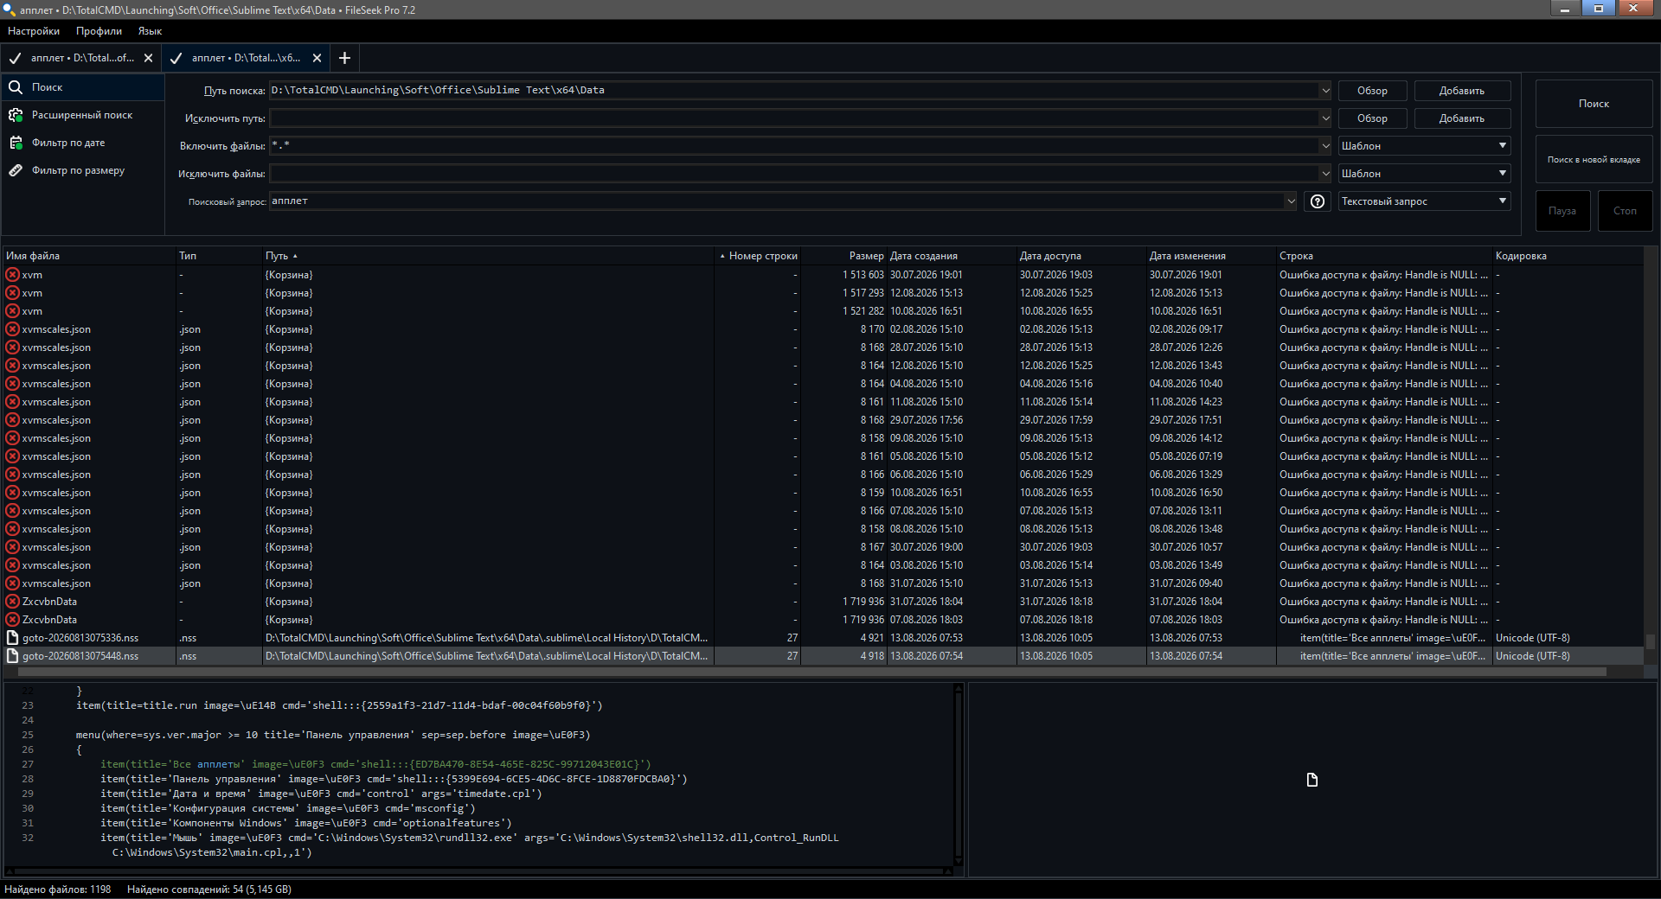The width and height of the screenshot is (1661, 899).
Task: Click Поиск в новой вкладке button
Action: coord(1594,159)
